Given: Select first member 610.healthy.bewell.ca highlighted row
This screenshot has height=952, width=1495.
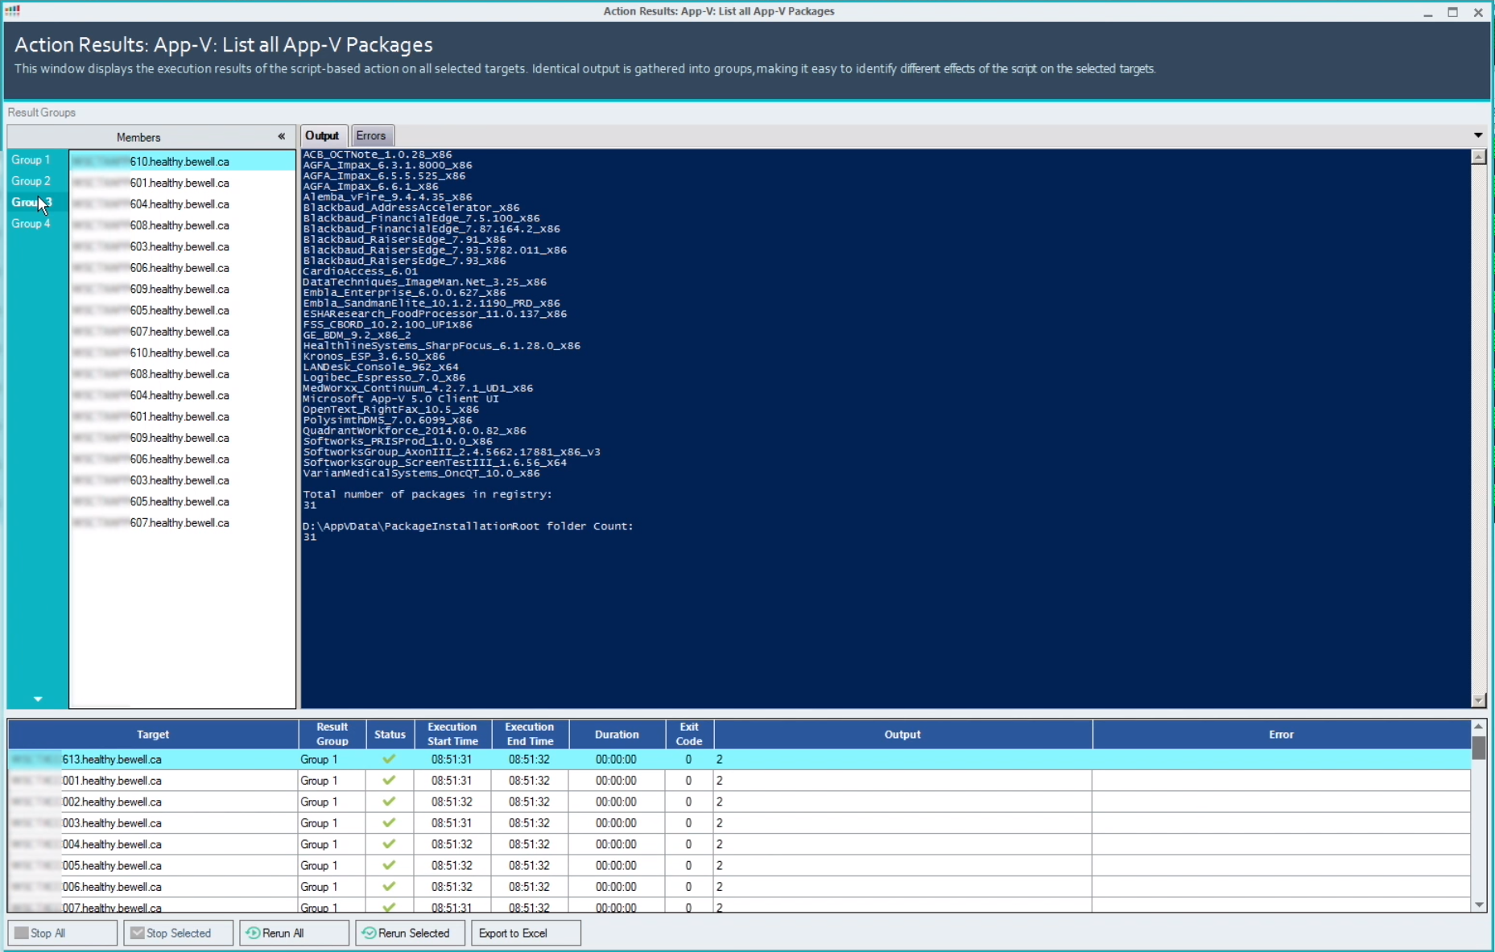Looking at the screenshot, I should click(182, 161).
